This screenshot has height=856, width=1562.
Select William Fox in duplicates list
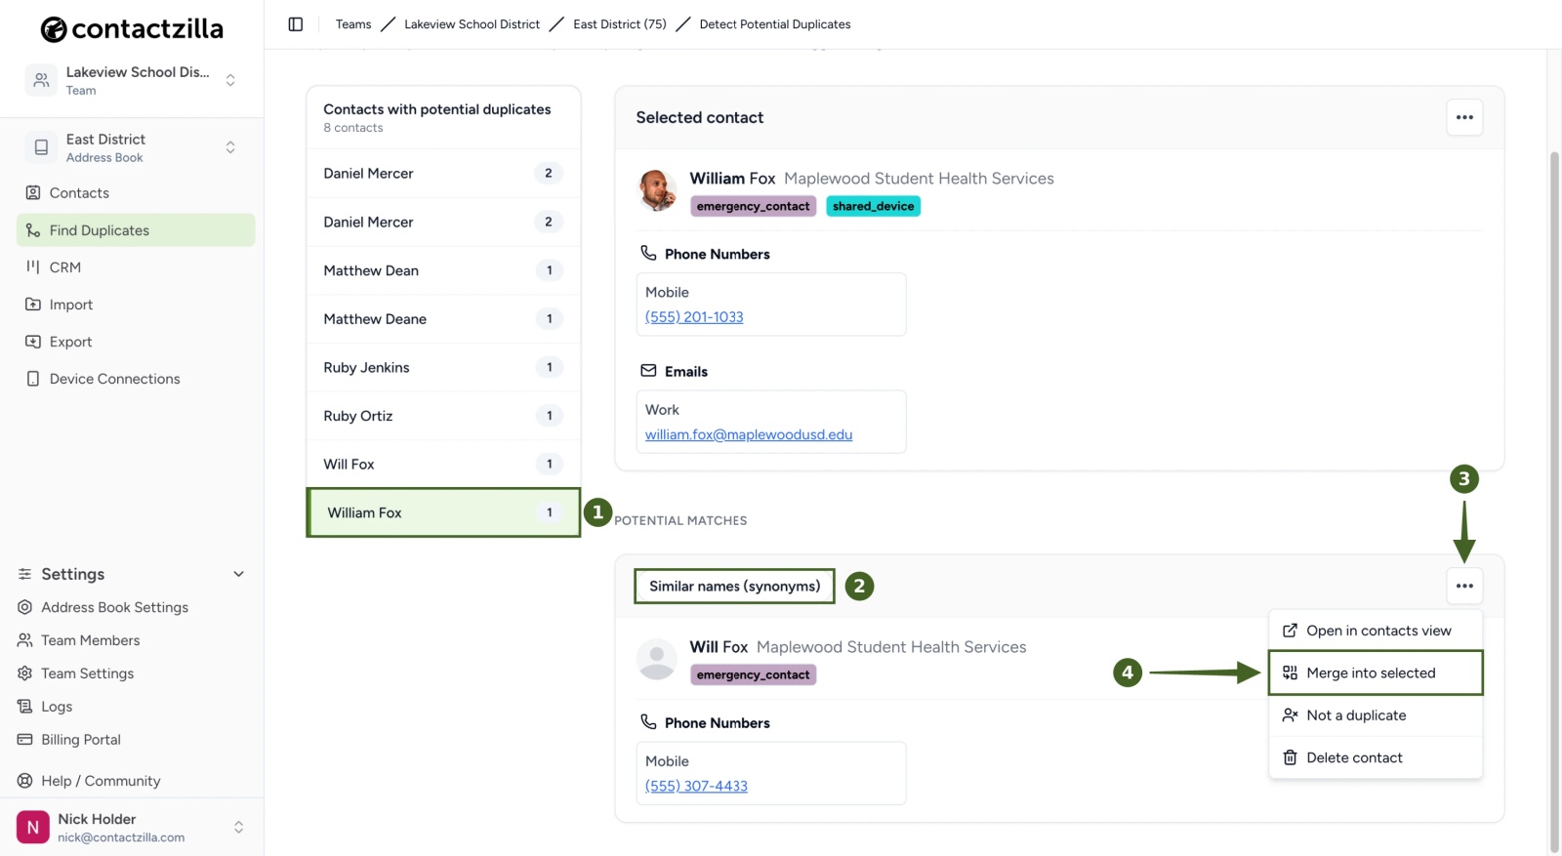tap(443, 512)
